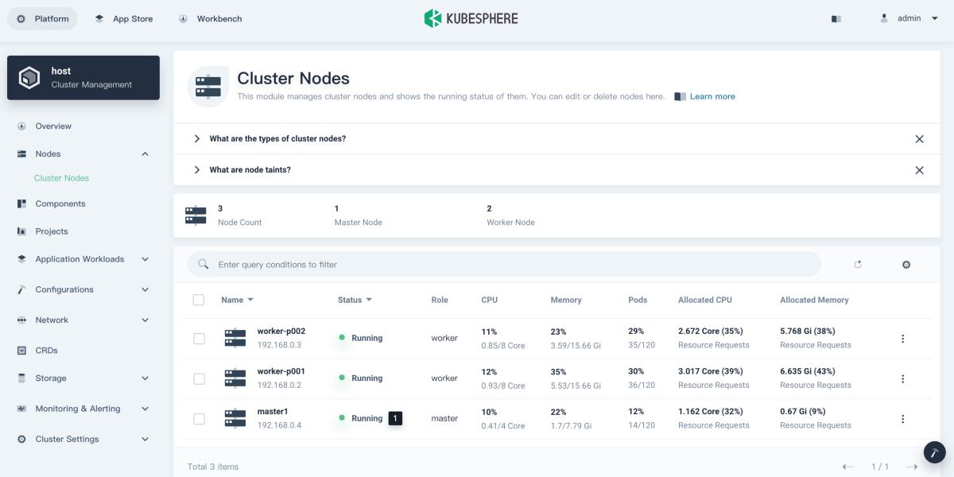
Task: Check the checkbox for node worker-p002
Action: click(199, 338)
